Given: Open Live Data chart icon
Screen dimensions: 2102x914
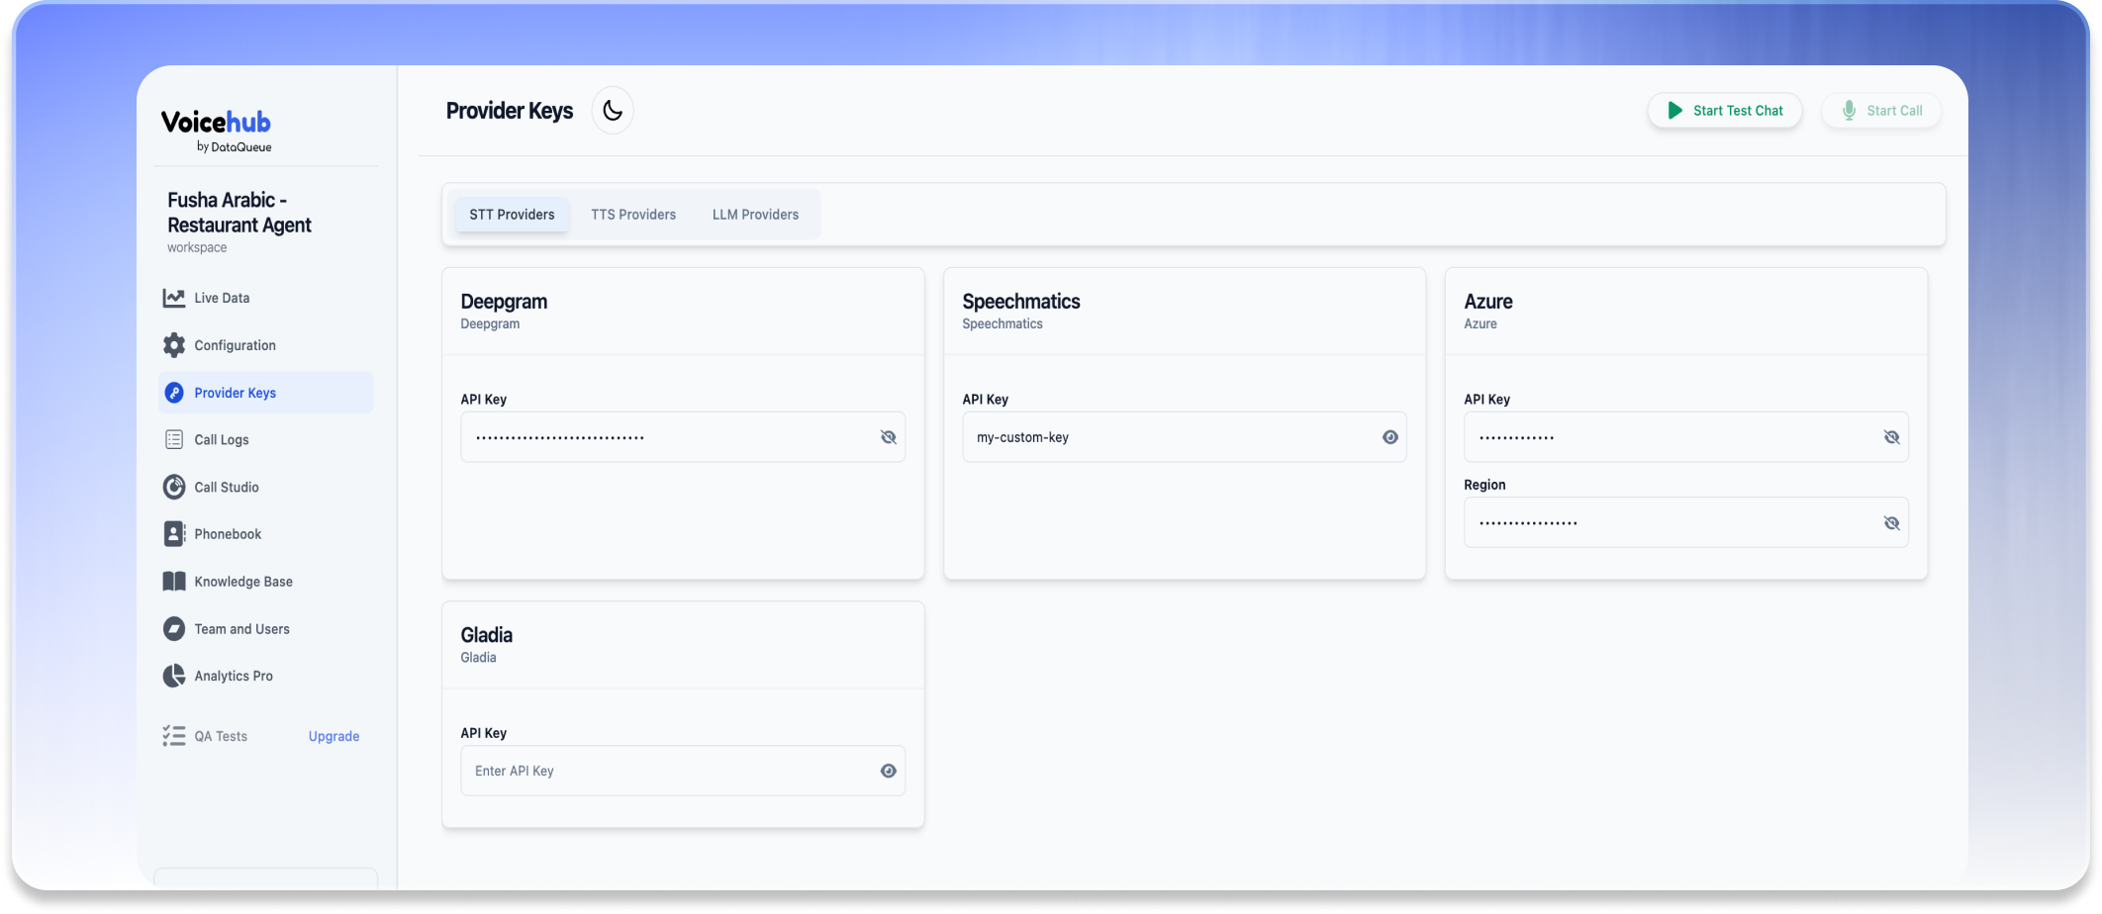Looking at the screenshot, I should point(174,298).
